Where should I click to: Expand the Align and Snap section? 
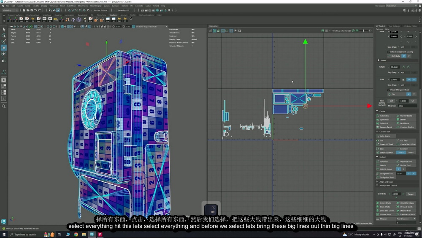(377, 182)
